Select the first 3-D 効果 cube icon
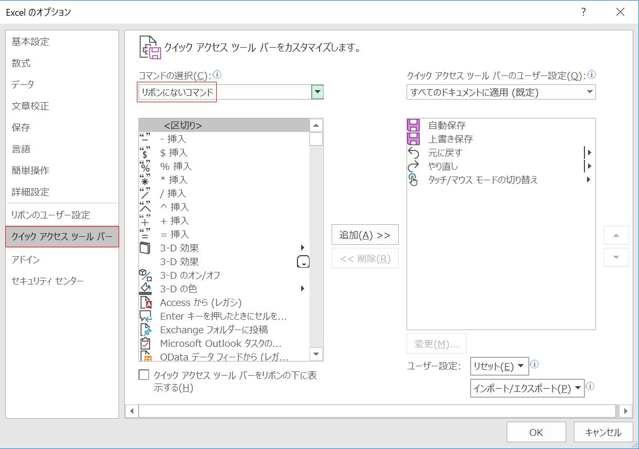The image size is (639, 449). (145, 248)
